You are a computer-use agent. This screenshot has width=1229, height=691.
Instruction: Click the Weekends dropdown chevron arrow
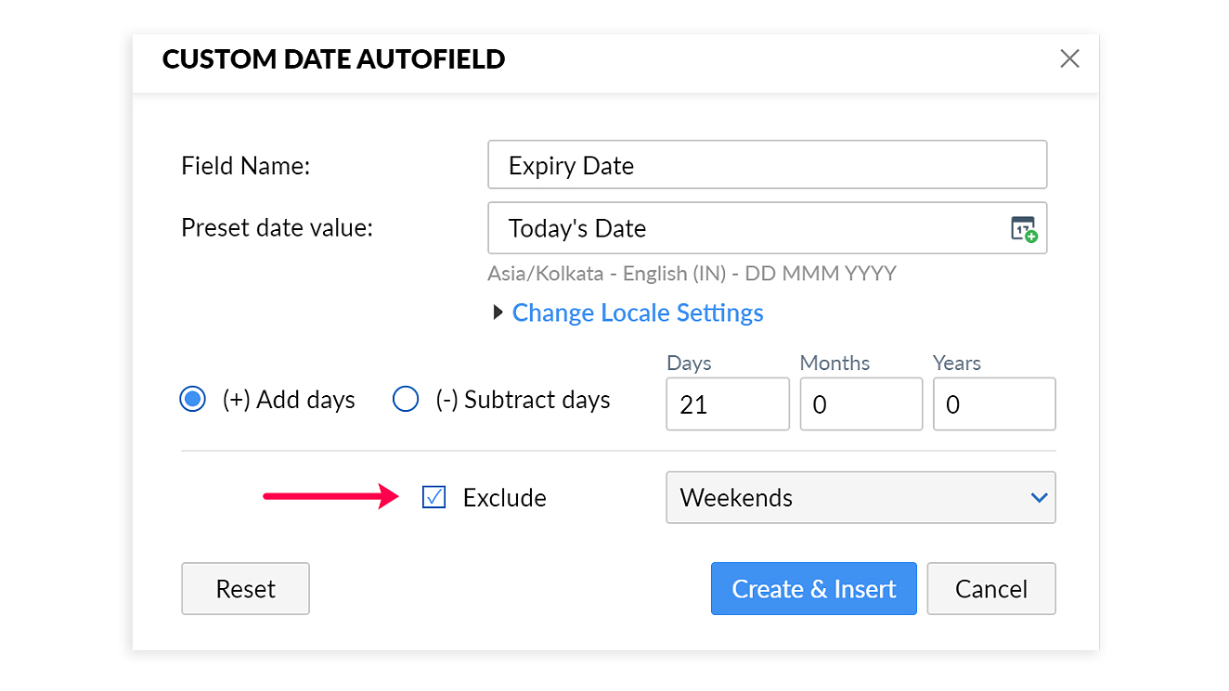coord(1039,498)
